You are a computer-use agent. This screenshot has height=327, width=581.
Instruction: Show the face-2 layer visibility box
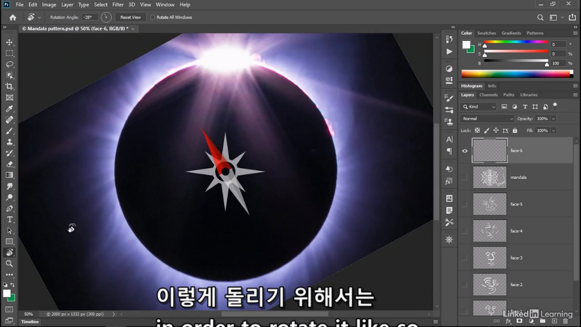click(x=465, y=285)
